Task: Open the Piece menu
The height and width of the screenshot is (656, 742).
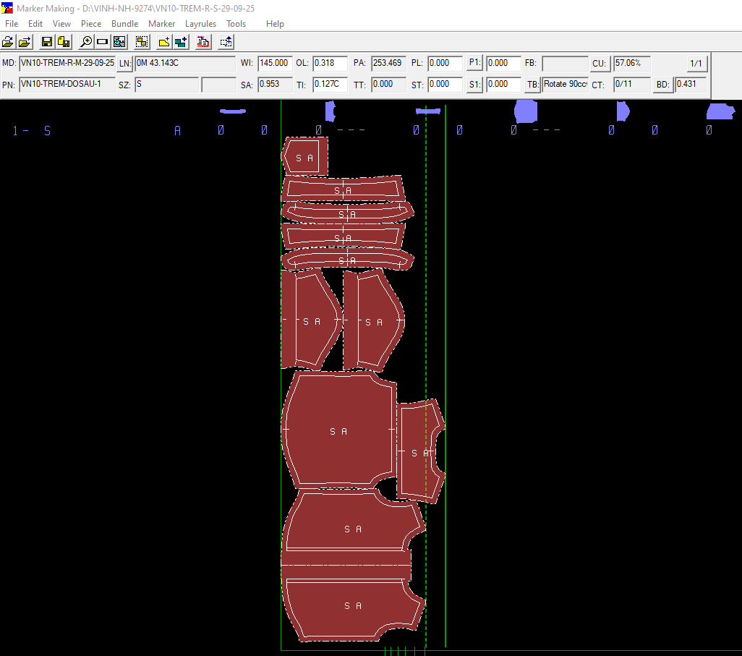Action: tap(91, 24)
